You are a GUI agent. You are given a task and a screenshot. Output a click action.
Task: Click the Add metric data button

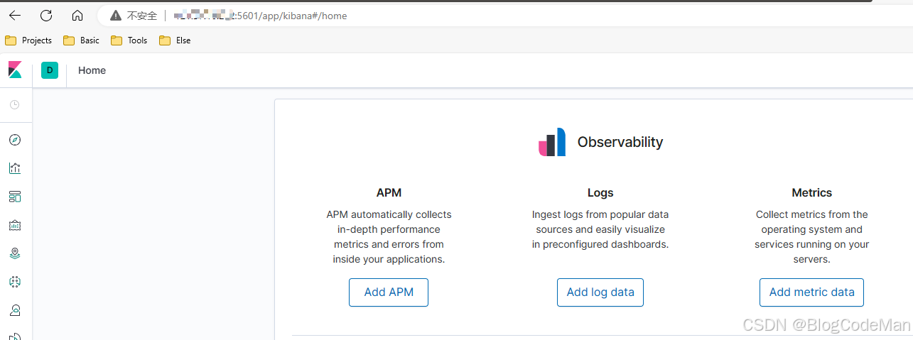coord(811,292)
